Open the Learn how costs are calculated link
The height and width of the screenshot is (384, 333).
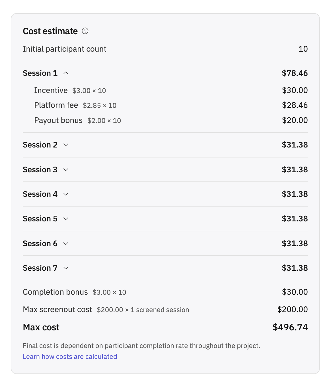click(70, 357)
